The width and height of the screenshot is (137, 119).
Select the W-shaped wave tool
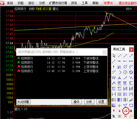pos(114,78)
